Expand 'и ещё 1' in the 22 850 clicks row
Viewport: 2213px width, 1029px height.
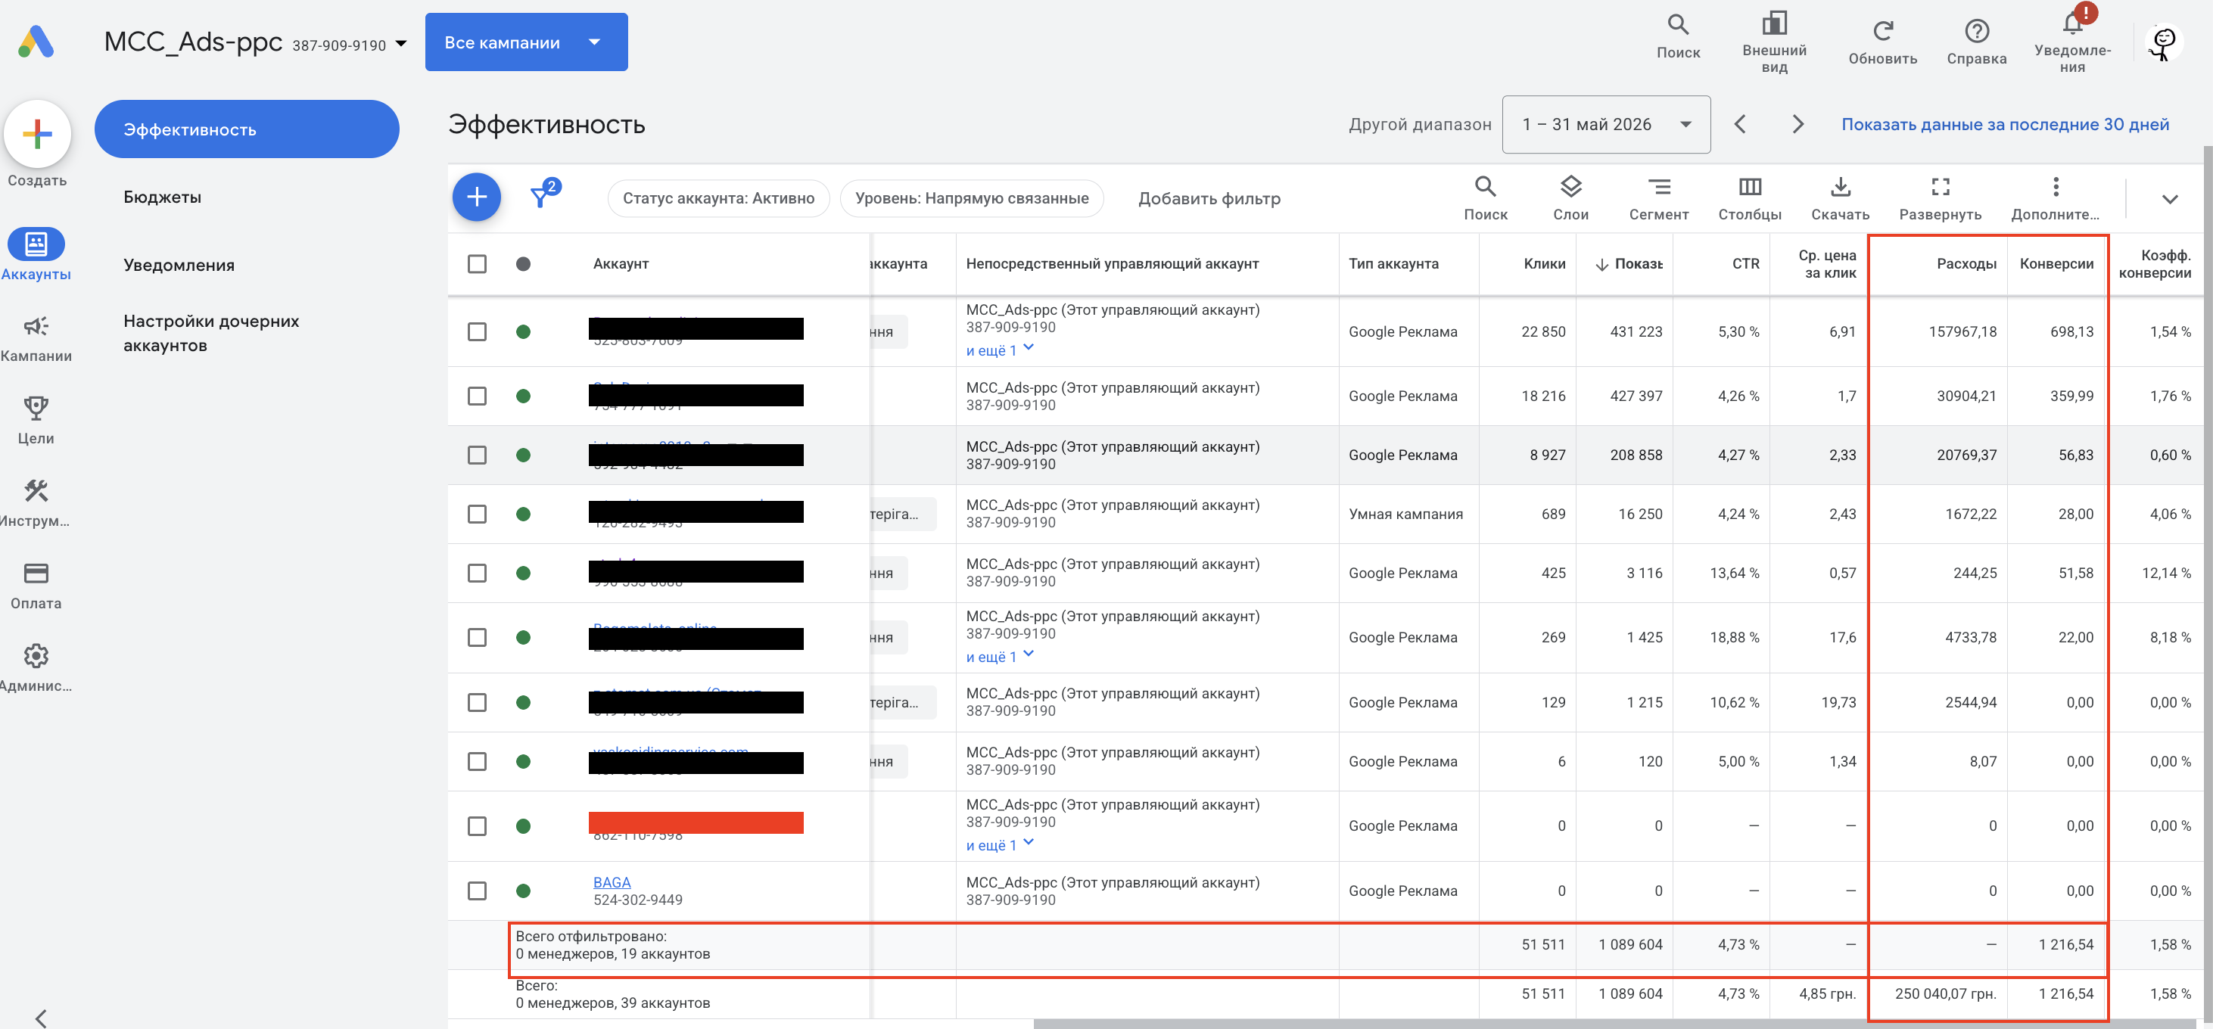(999, 350)
